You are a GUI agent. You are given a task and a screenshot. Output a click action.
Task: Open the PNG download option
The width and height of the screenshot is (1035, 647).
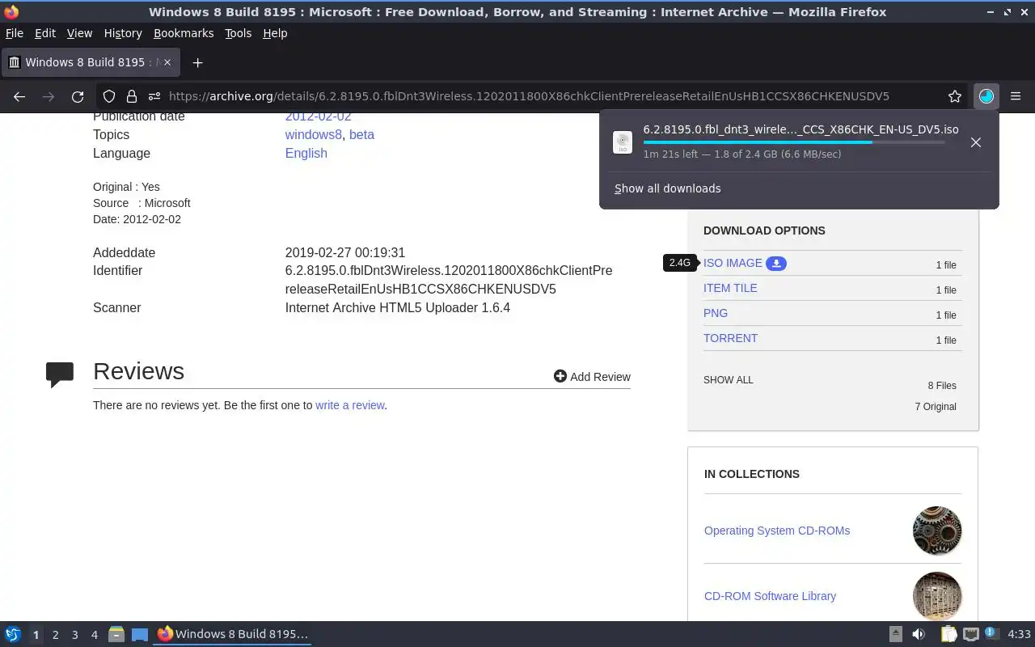pyautogui.click(x=716, y=313)
